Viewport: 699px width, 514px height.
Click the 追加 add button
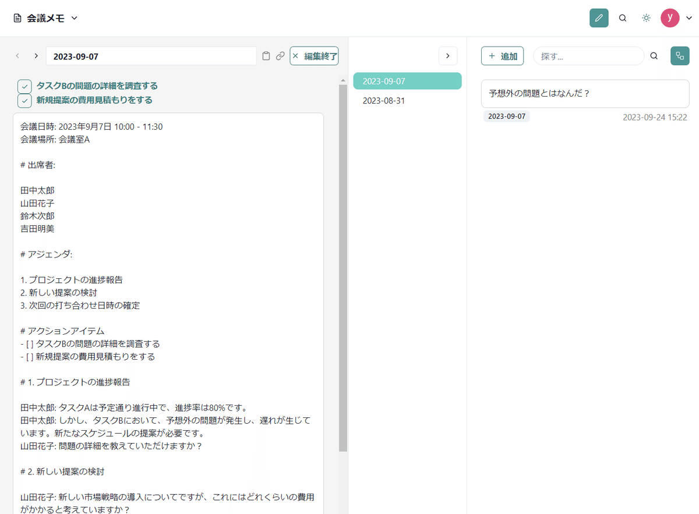(x=503, y=56)
